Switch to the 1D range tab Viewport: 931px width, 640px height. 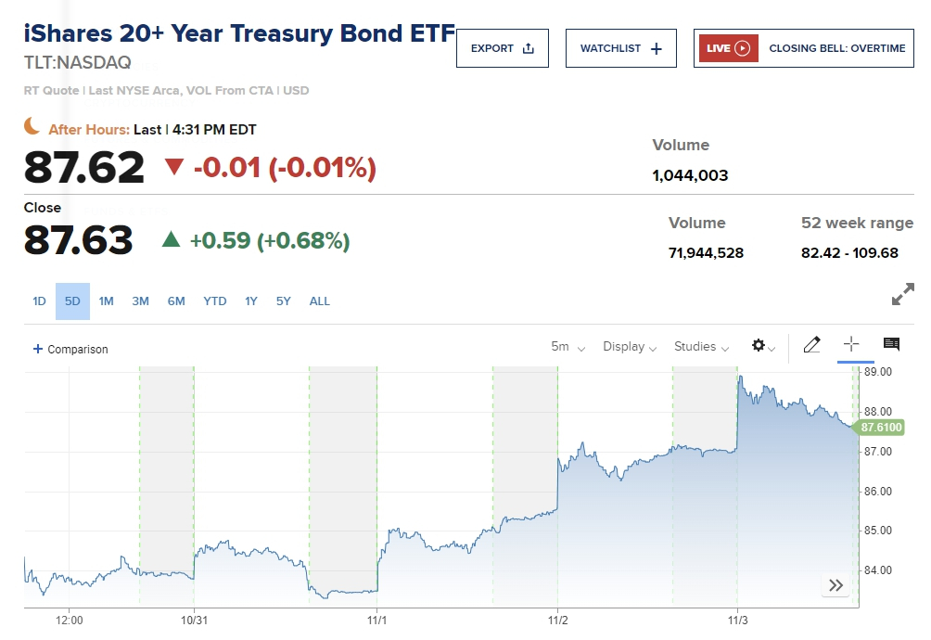coord(39,301)
